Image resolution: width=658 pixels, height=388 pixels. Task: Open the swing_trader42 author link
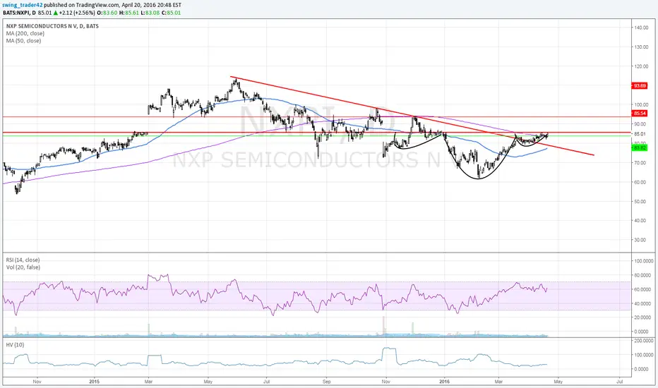[23, 5]
